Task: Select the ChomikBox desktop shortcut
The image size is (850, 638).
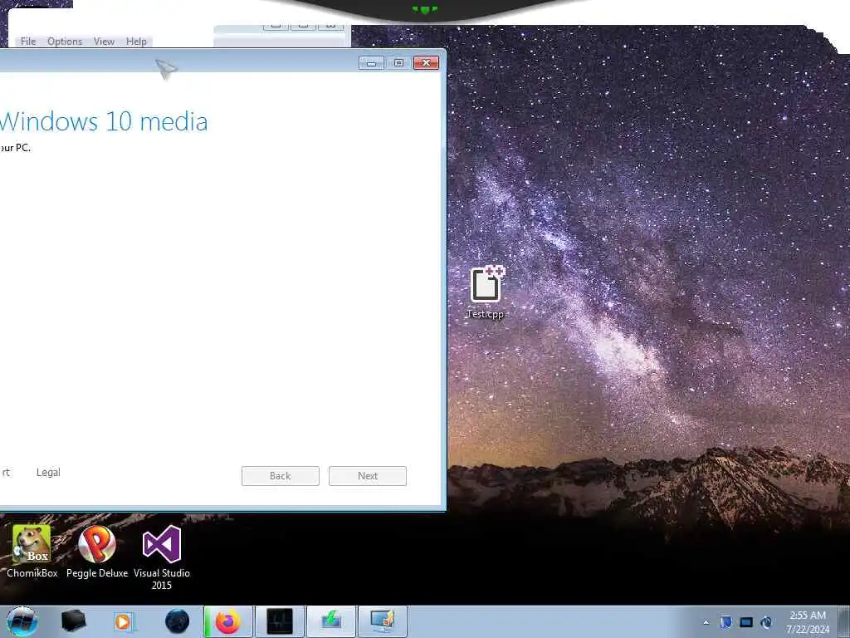Action: (32, 552)
